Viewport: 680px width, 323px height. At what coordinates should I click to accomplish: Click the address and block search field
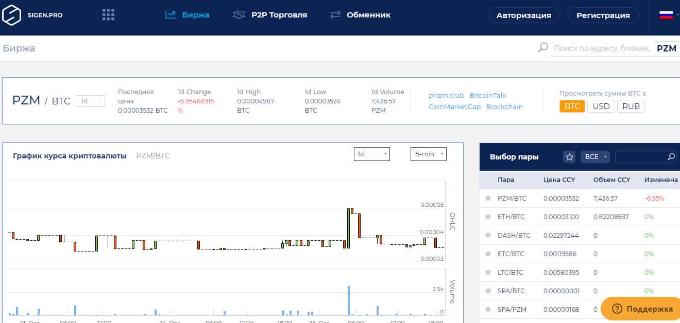601,48
